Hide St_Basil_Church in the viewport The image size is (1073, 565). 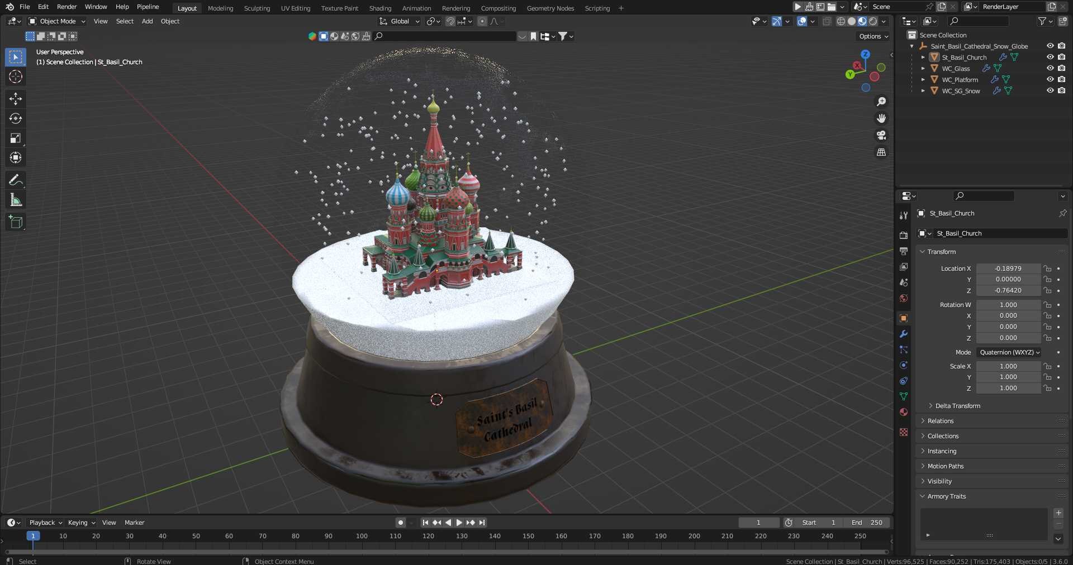(x=1050, y=57)
